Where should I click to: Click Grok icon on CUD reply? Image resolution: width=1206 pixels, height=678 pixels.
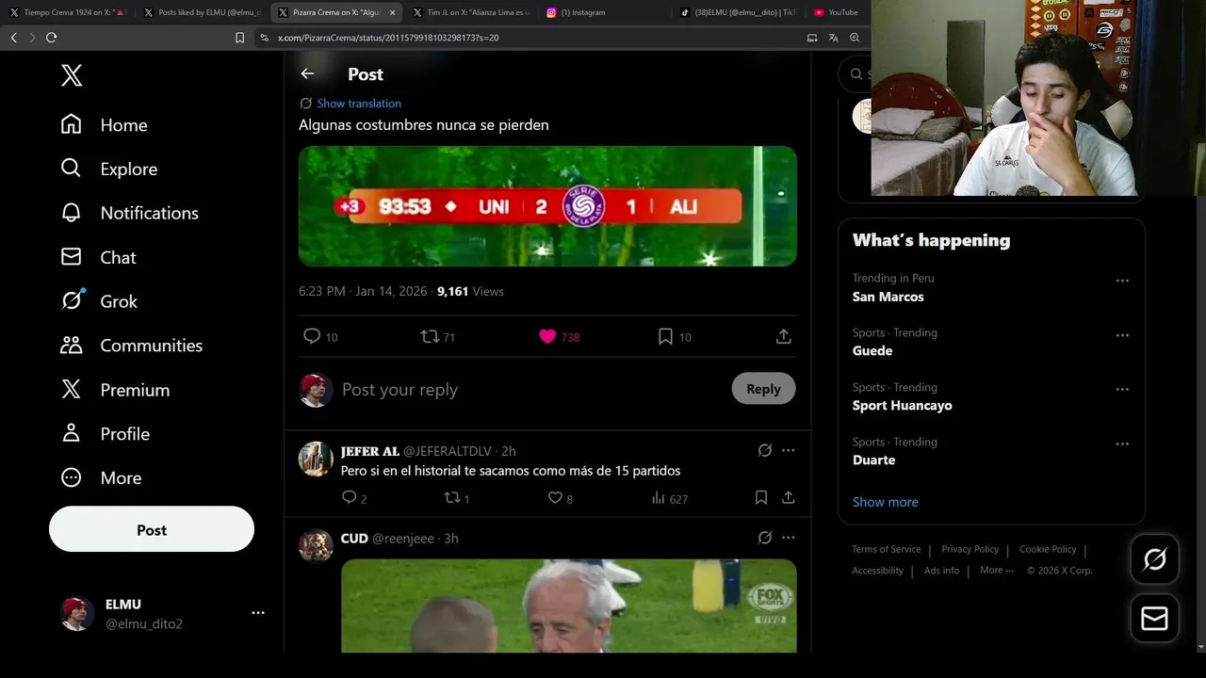click(765, 538)
